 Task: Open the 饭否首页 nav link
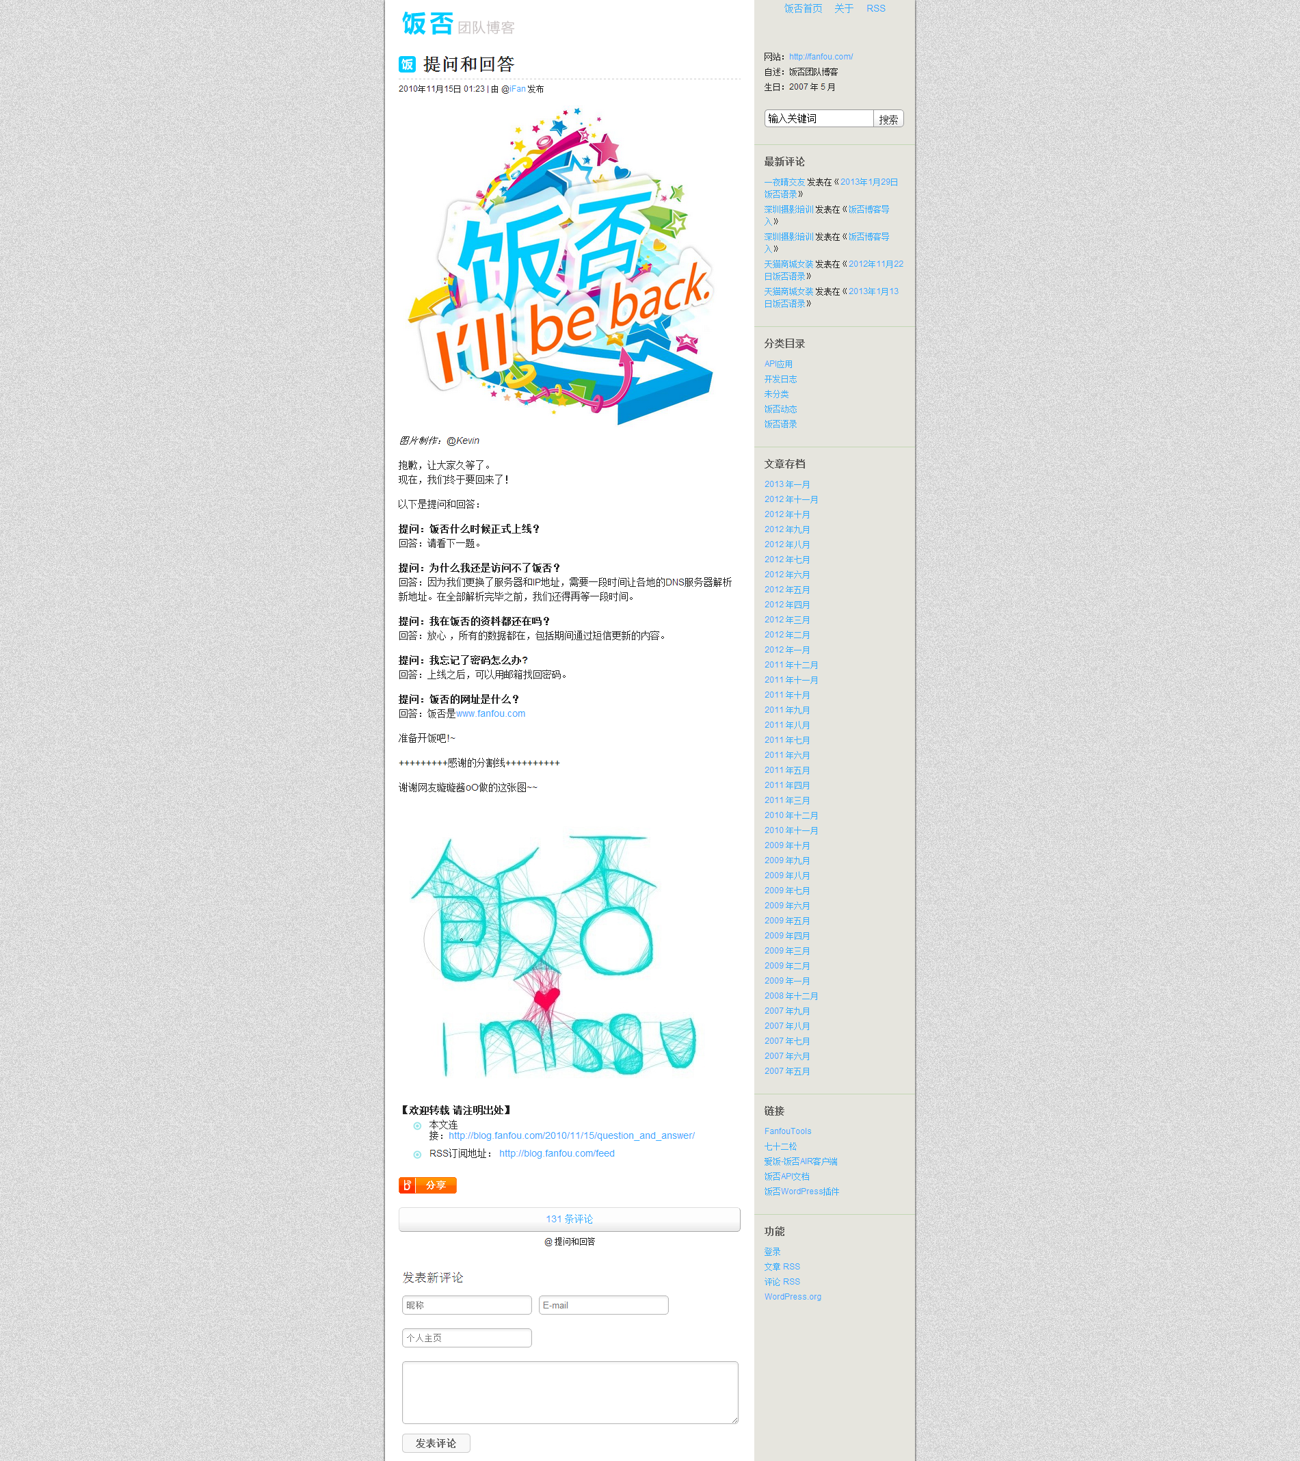(803, 9)
